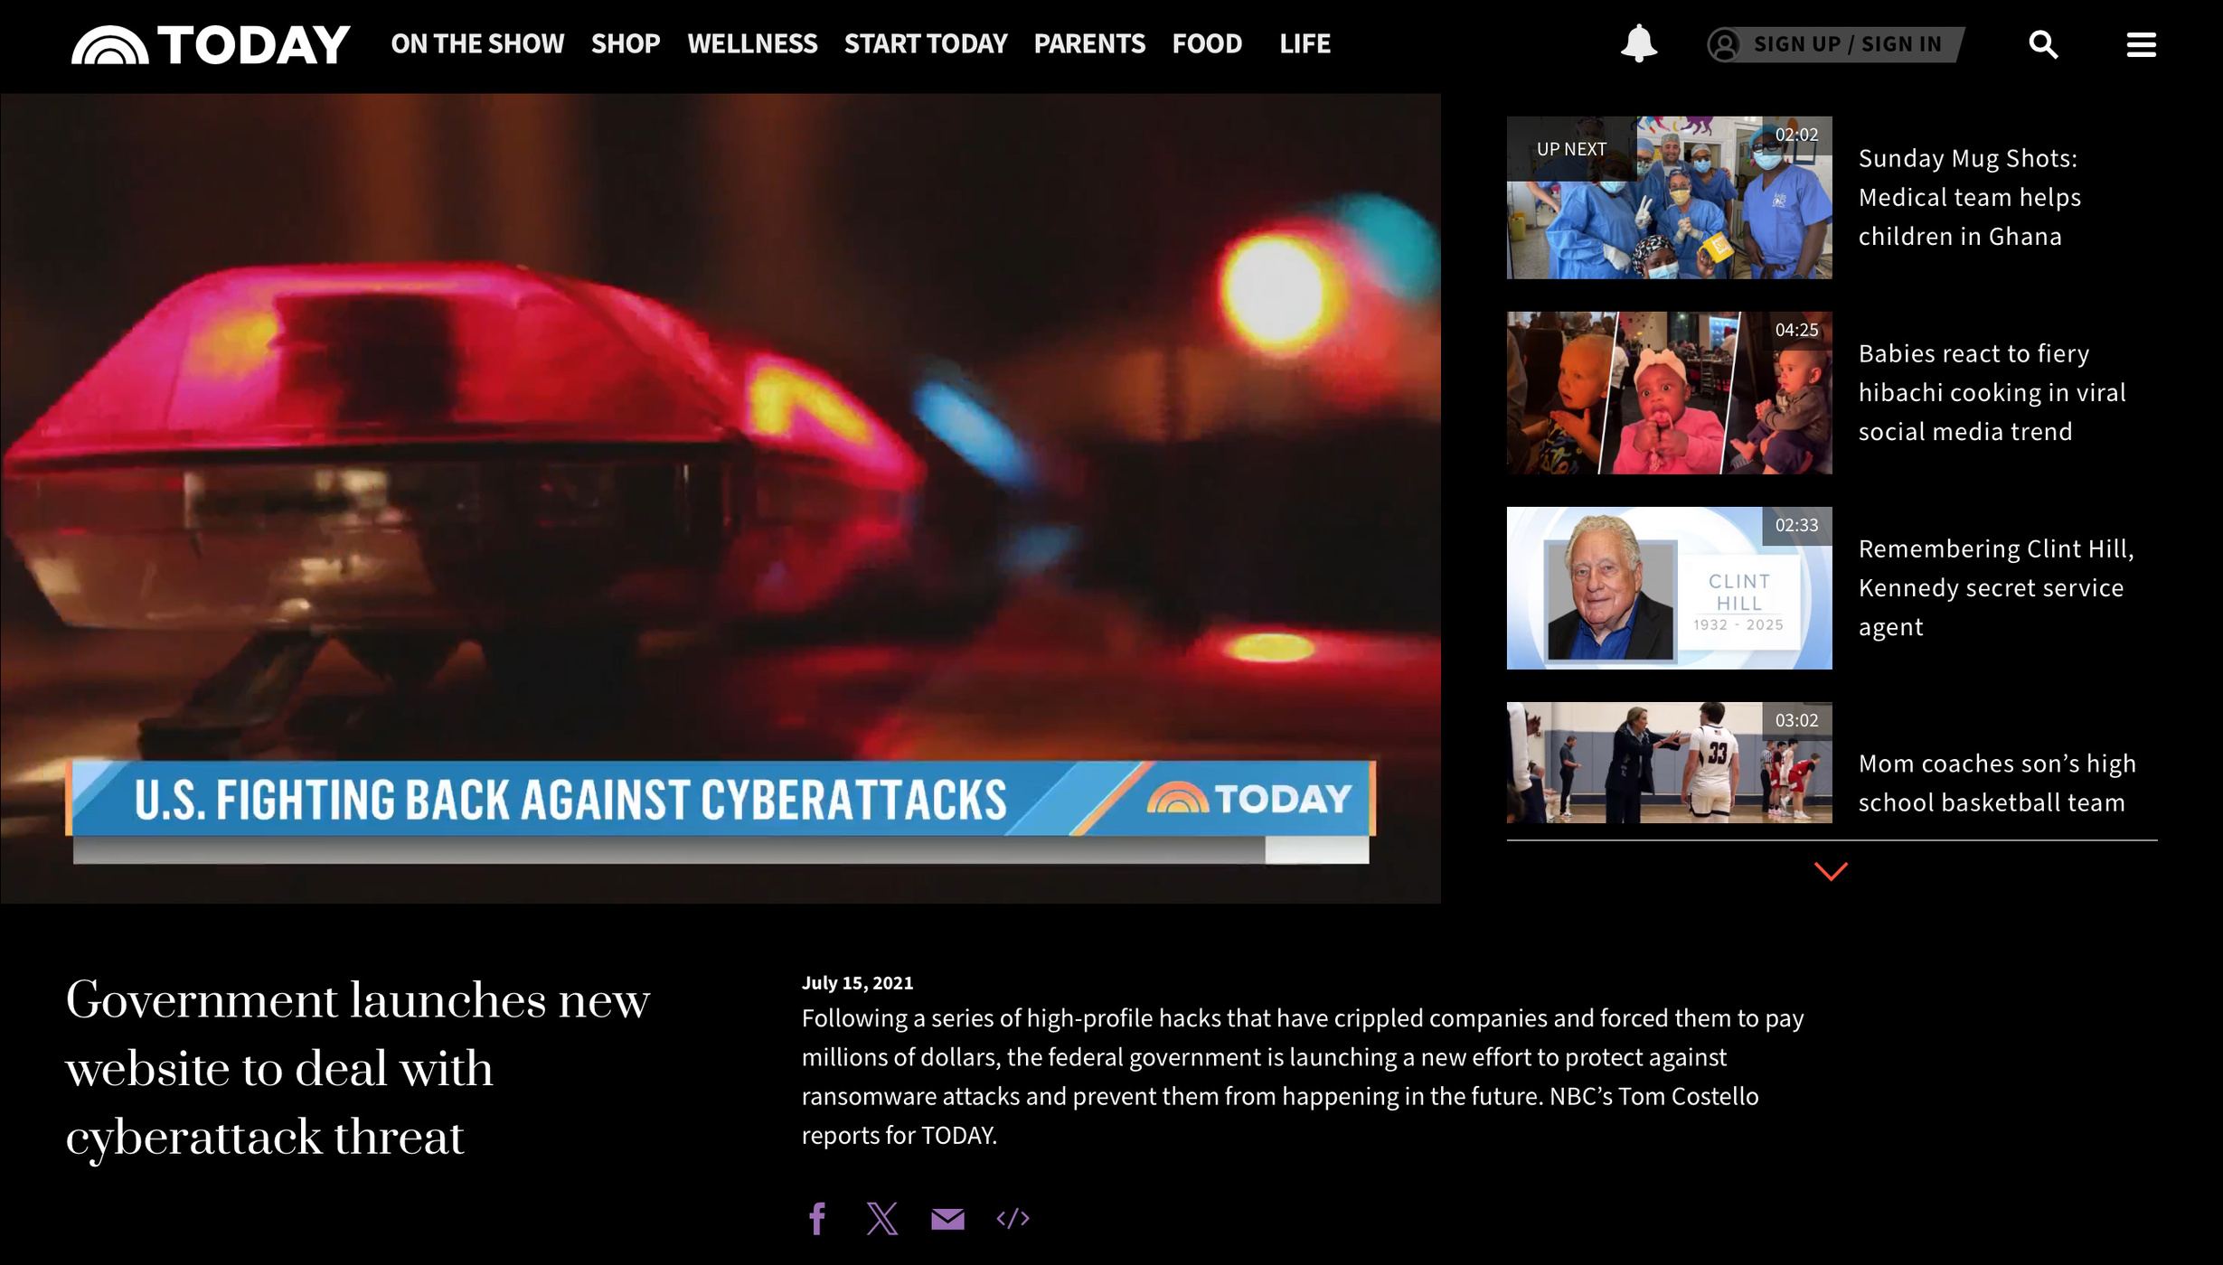Image resolution: width=2223 pixels, height=1265 pixels.
Task: Open the Shop menu item
Action: [x=626, y=44]
